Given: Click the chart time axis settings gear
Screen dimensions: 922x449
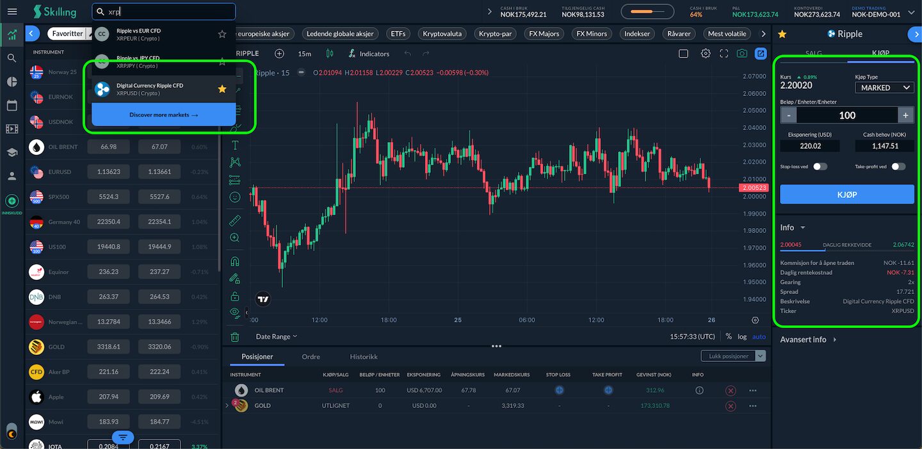Looking at the screenshot, I should pos(756,320).
